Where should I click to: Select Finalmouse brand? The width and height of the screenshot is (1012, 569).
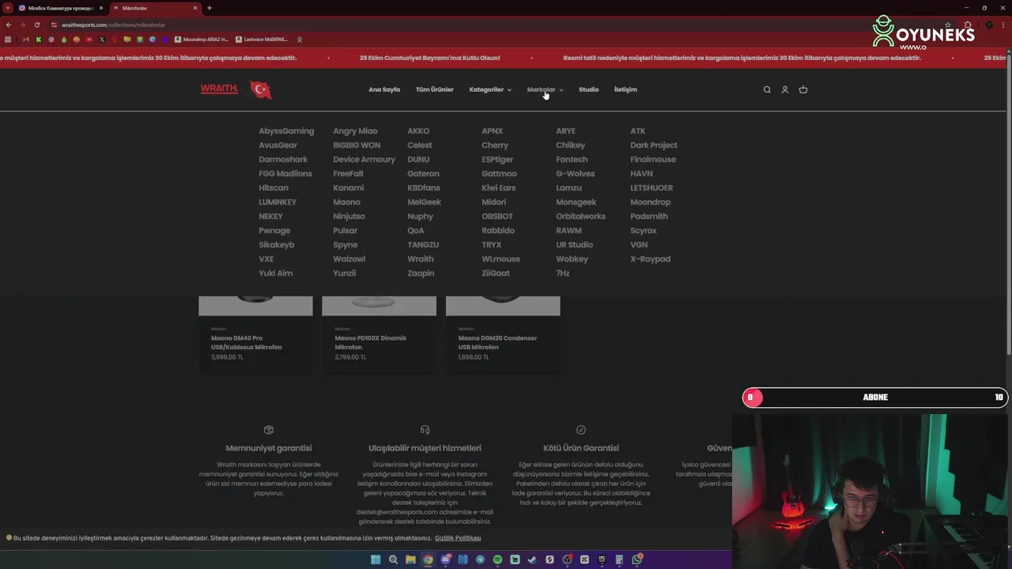click(653, 160)
